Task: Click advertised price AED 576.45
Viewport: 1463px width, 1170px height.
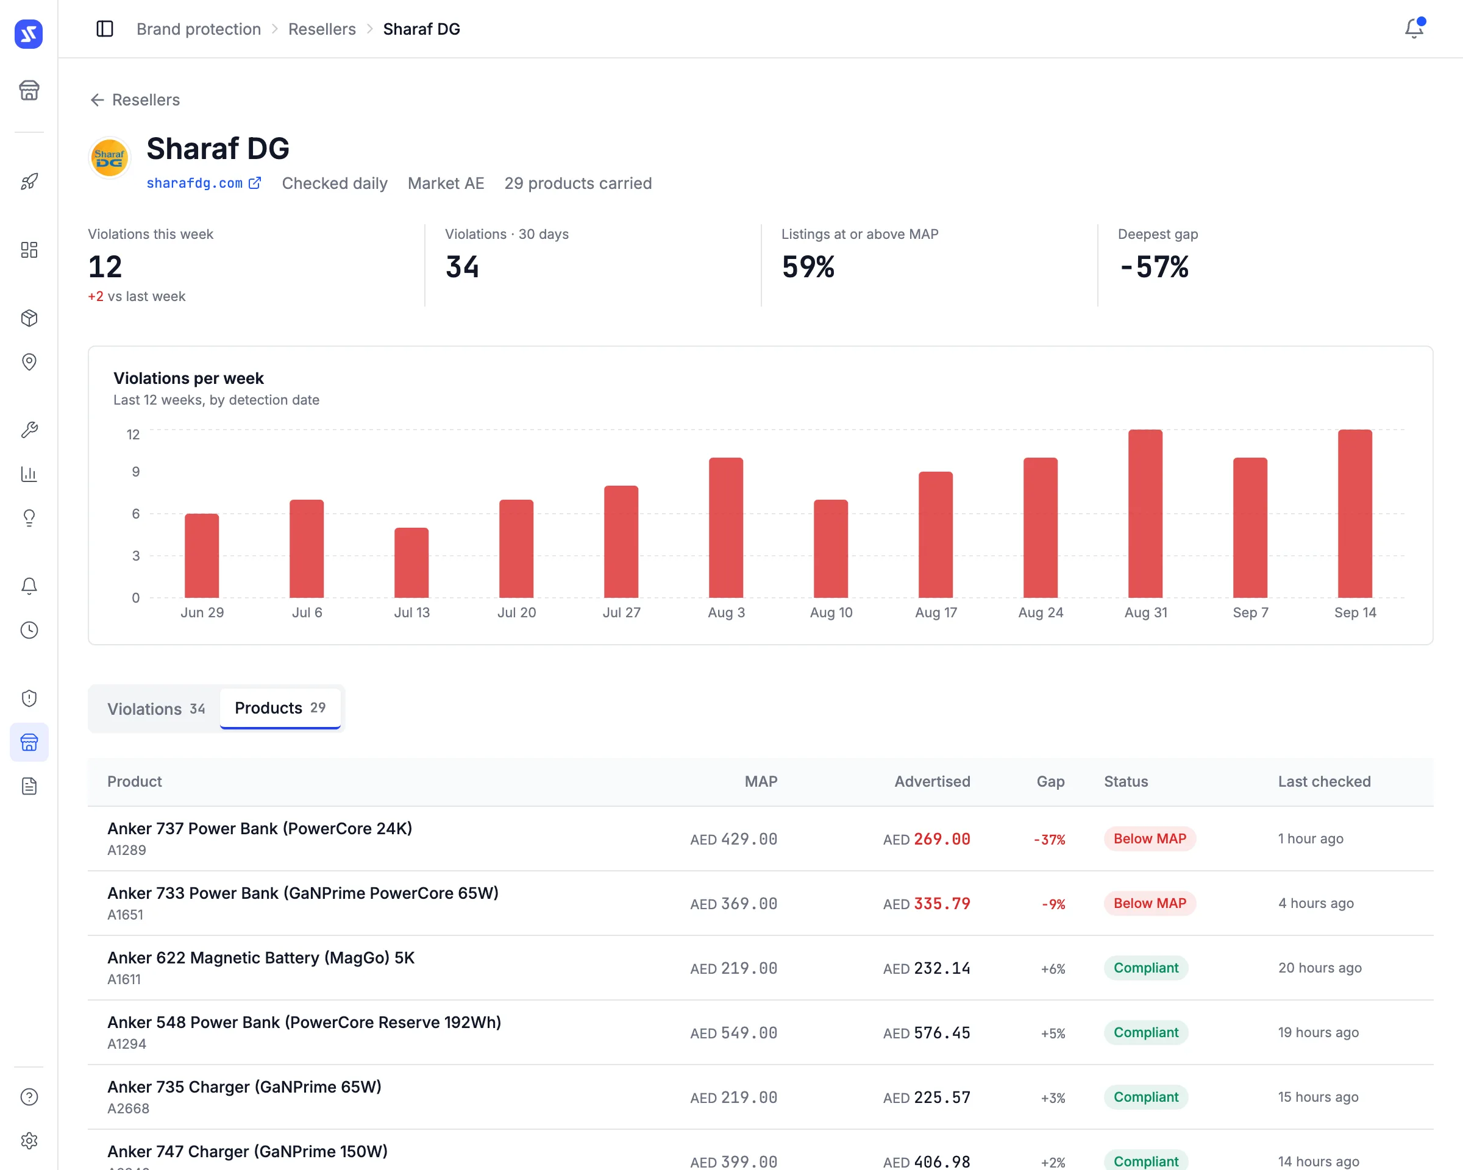Action: click(926, 1032)
